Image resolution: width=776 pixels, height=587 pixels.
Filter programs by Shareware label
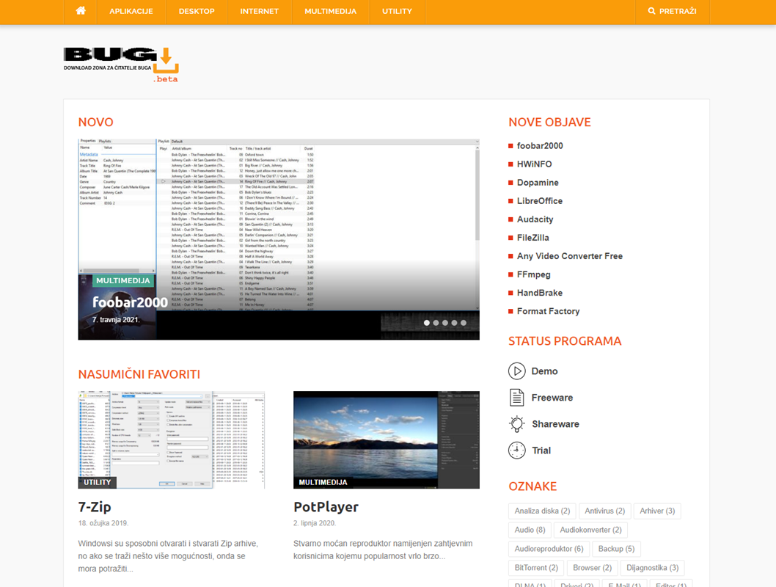[x=555, y=423]
